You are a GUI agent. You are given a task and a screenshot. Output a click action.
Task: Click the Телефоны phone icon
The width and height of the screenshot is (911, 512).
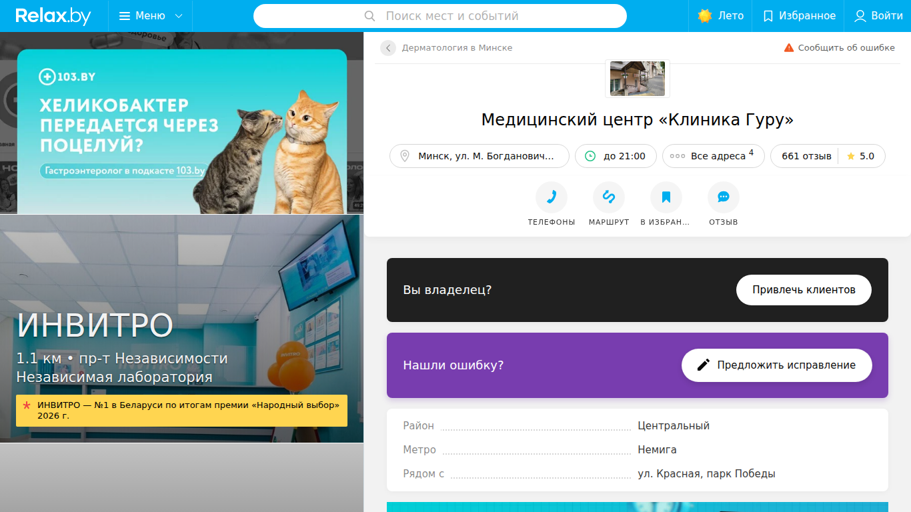click(552, 197)
